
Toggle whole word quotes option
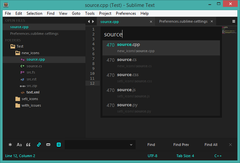point(28,145)
